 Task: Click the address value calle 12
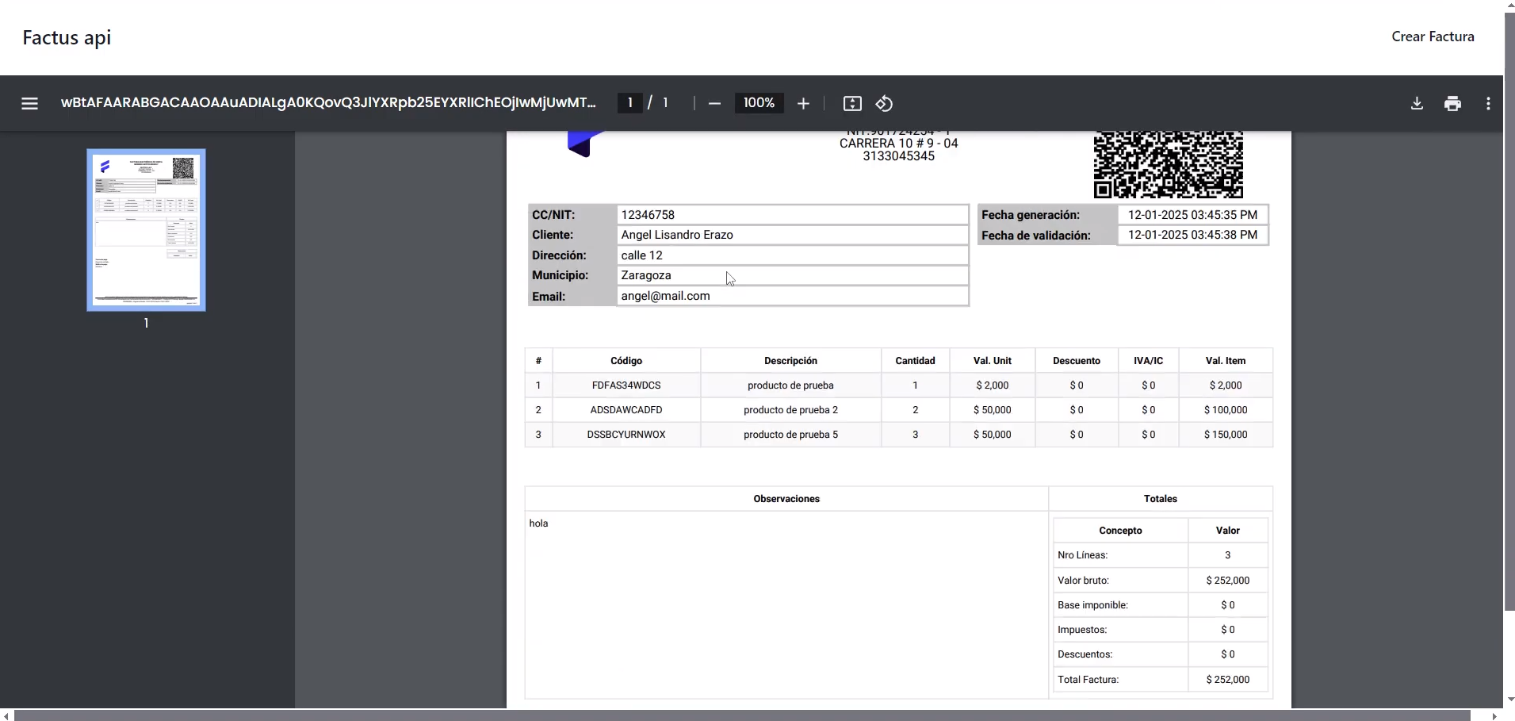pyautogui.click(x=641, y=255)
